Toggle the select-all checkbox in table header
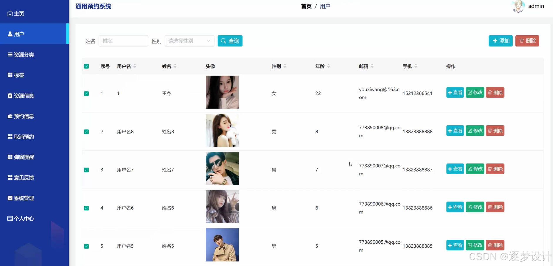 [86, 66]
